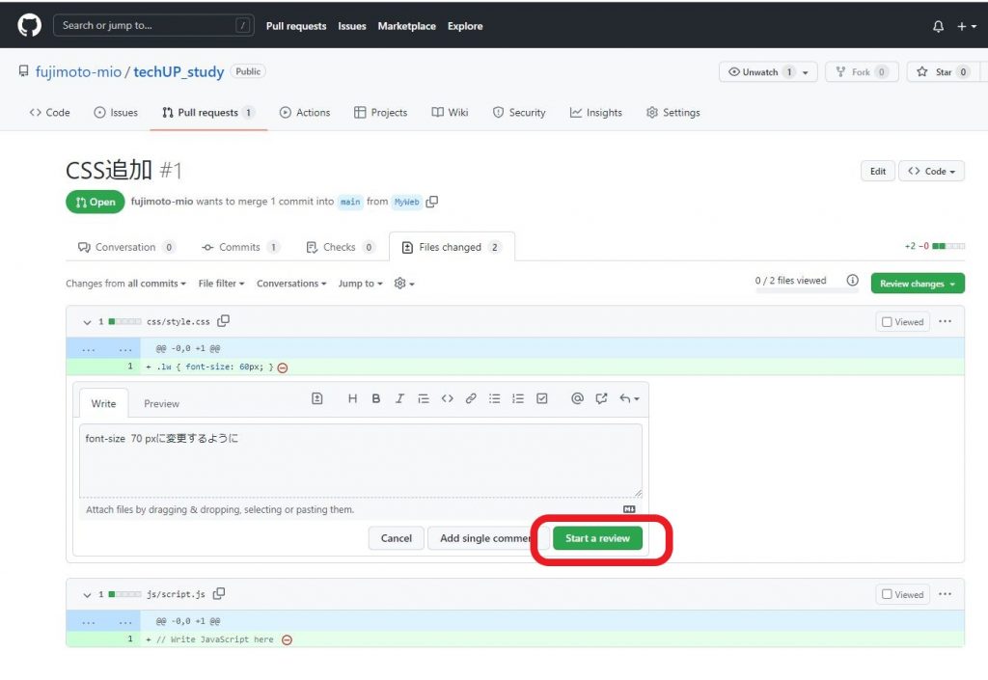Viewport: 988px width, 680px height.
Task: Mark css/style.css as Viewed
Action: (x=887, y=322)
